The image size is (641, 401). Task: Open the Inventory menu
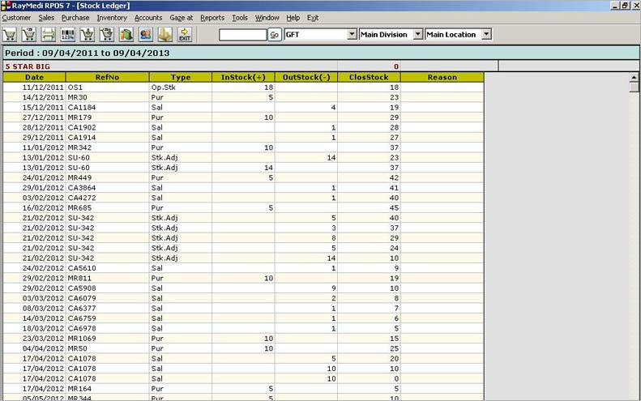tap(112, 18)
